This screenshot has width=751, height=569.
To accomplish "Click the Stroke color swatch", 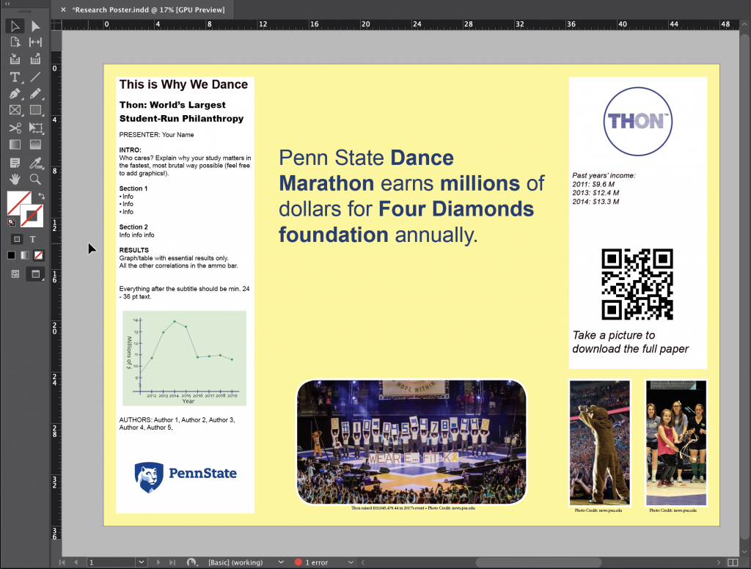I will (x=32, y=216).
